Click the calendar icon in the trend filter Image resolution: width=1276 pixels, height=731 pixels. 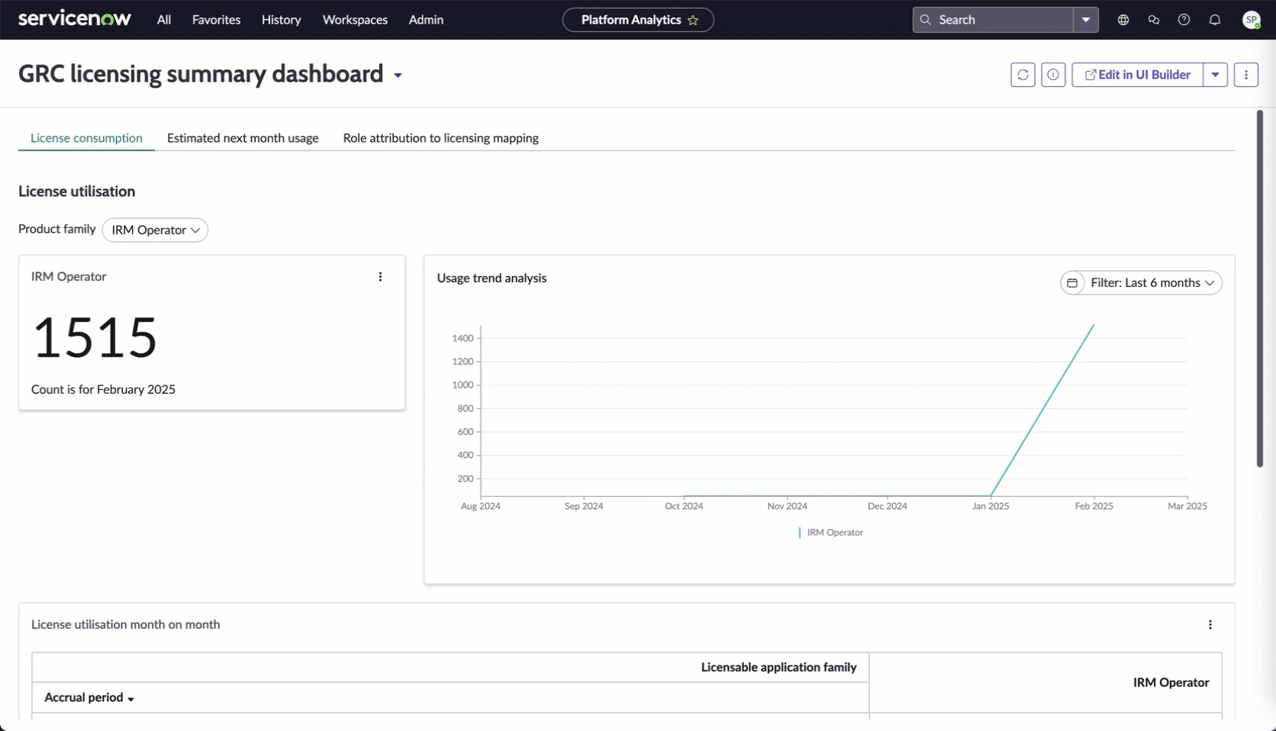coord(1072,283)
